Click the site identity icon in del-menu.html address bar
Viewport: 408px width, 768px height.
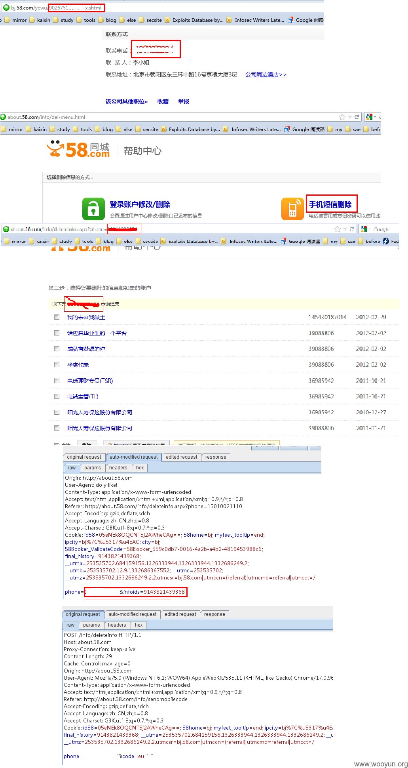[x=3, y=117]
